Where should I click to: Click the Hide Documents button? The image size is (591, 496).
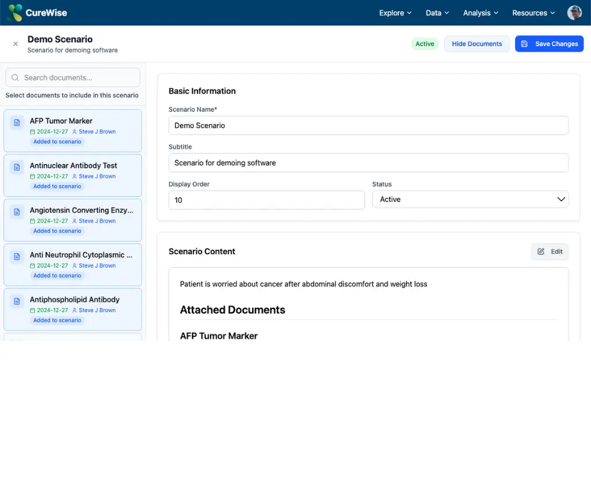pos(477,44)
